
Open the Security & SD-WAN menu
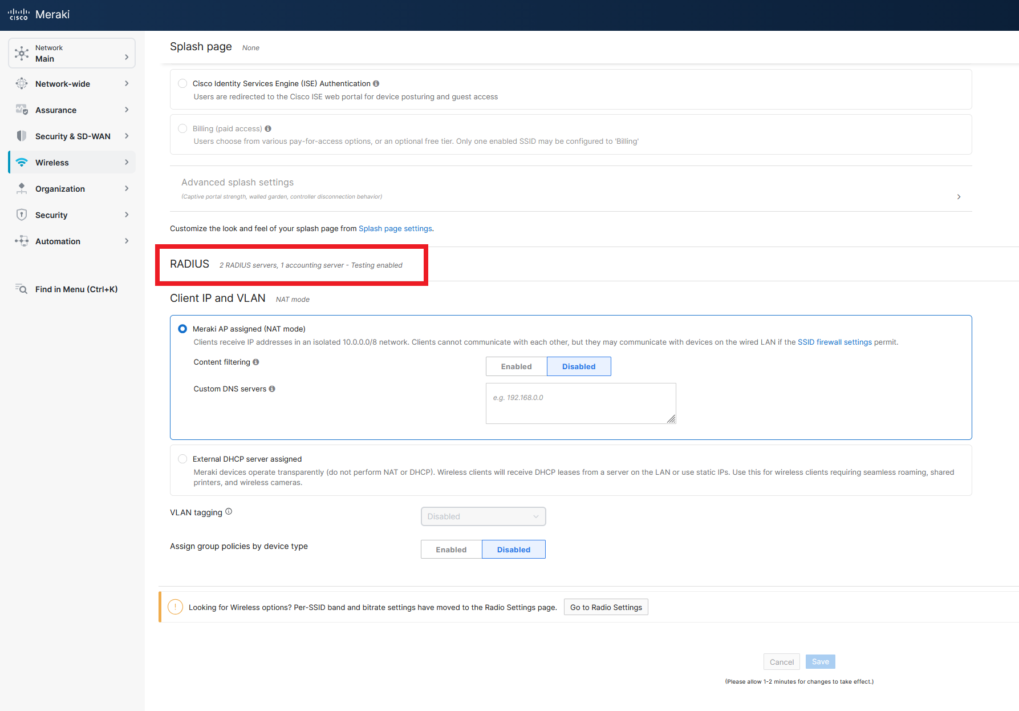click(x=72, y=136)
